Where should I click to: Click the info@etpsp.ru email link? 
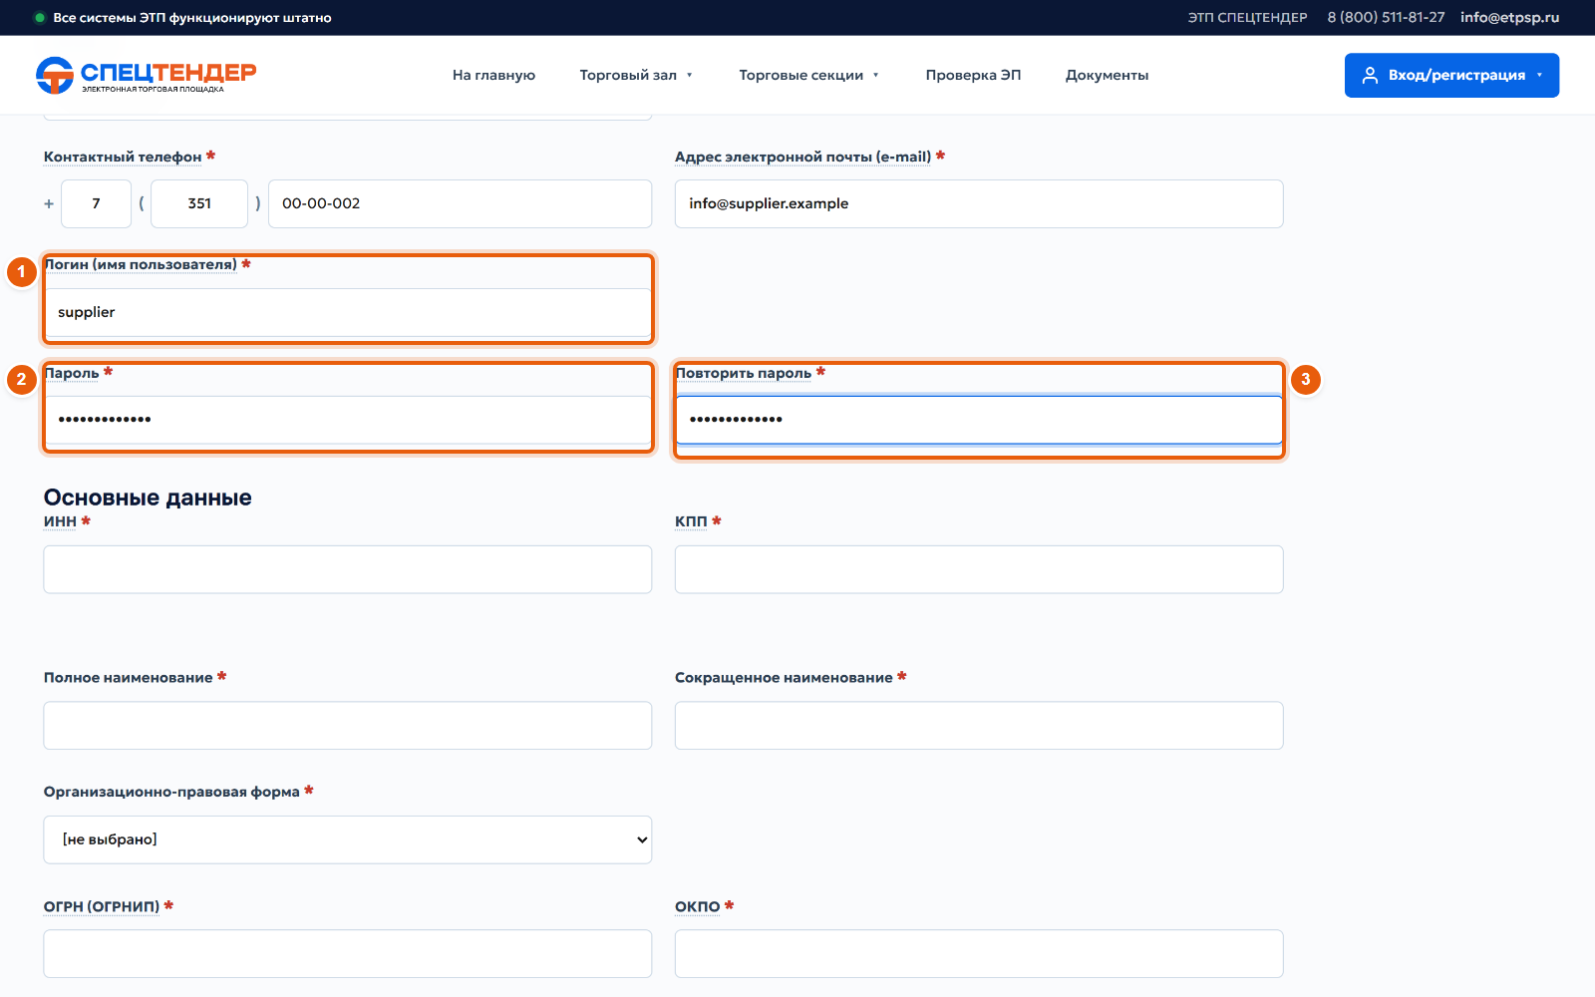1509,18
